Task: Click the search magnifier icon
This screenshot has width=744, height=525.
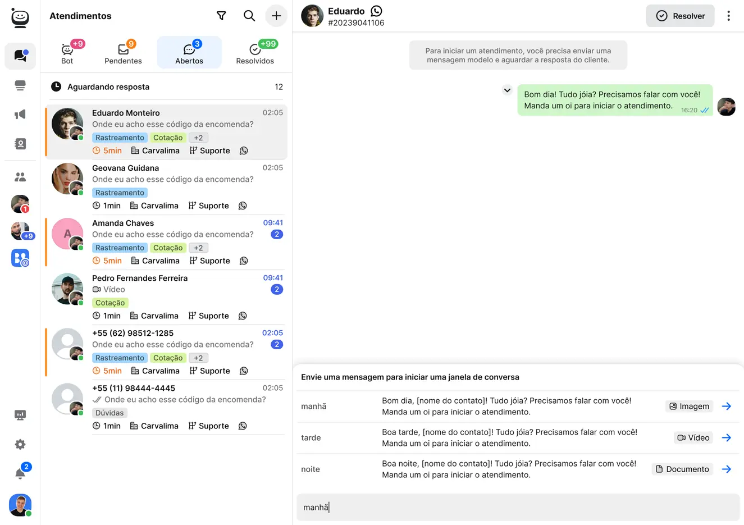Action: [249, 16]
